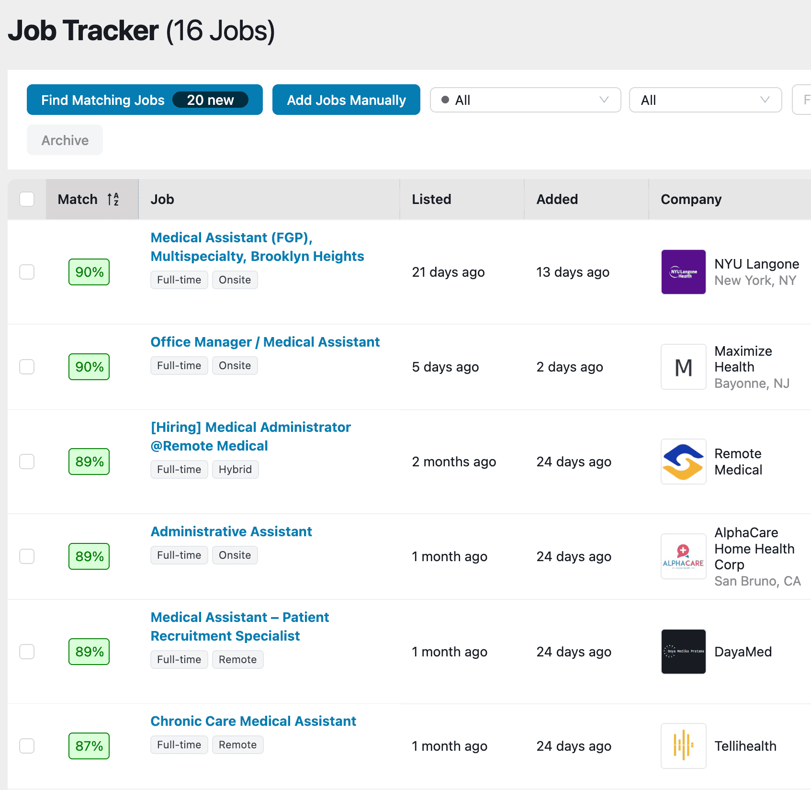This screenshot has height=790, width=811.
Task: Click Add Jobs Manually button
Action: [346, 100]
